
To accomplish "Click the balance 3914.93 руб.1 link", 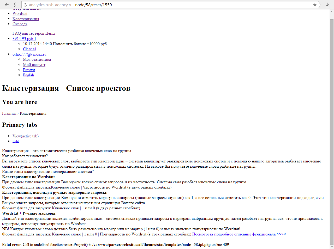I will 24,39.
